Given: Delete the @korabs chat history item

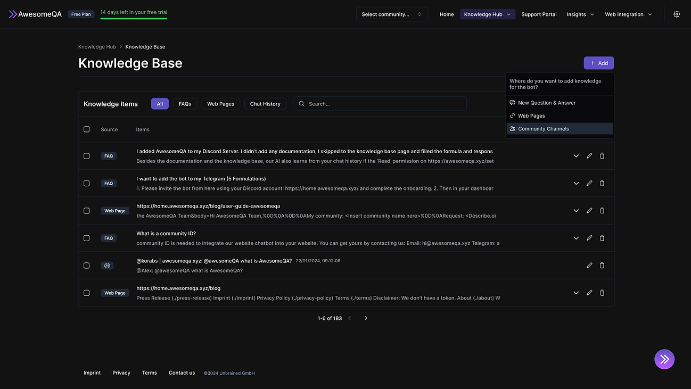Looking at the screenshot, I should (x=602, y=266).
